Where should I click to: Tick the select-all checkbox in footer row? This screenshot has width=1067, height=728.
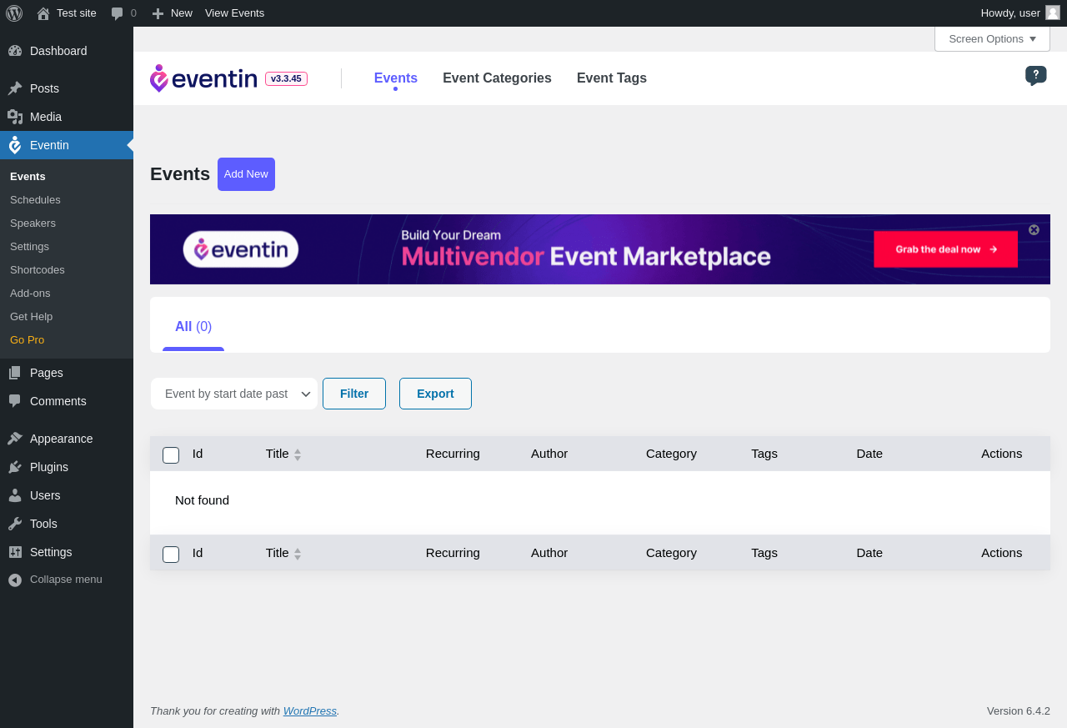171,555
